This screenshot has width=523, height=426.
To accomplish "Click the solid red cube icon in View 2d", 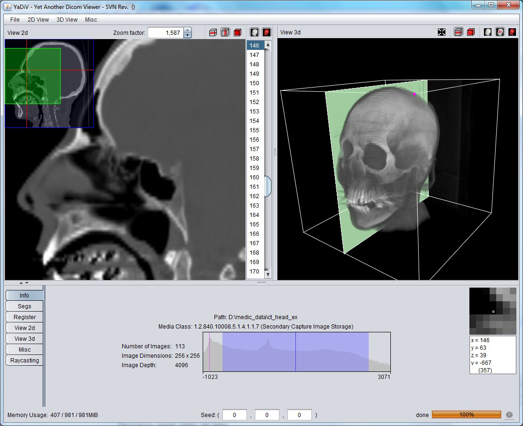I will [x=238, y=32].
